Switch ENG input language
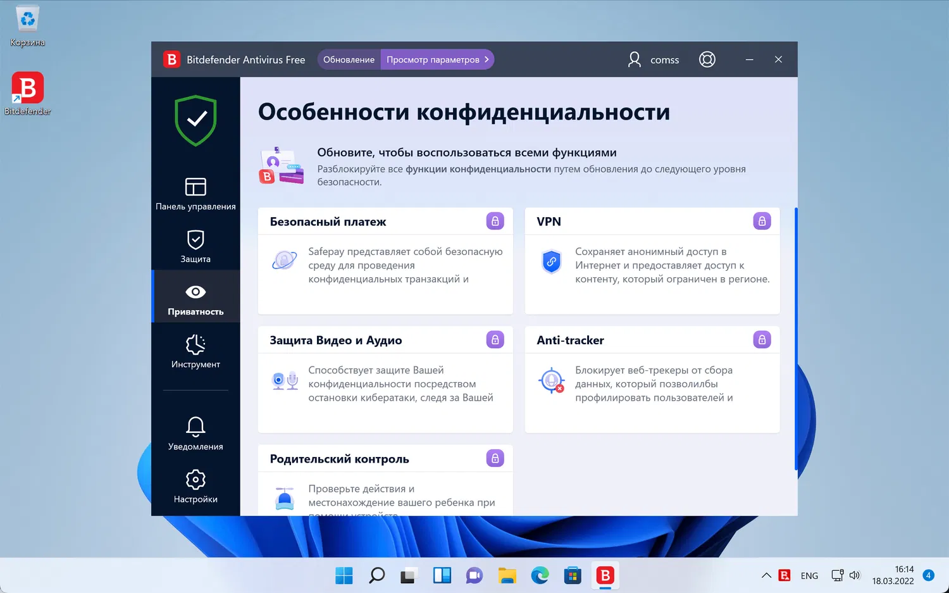 [809, 576]
